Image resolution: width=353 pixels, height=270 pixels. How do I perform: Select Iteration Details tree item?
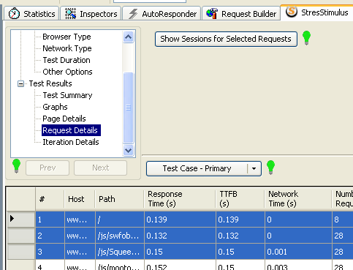click(x=71, y=142)
